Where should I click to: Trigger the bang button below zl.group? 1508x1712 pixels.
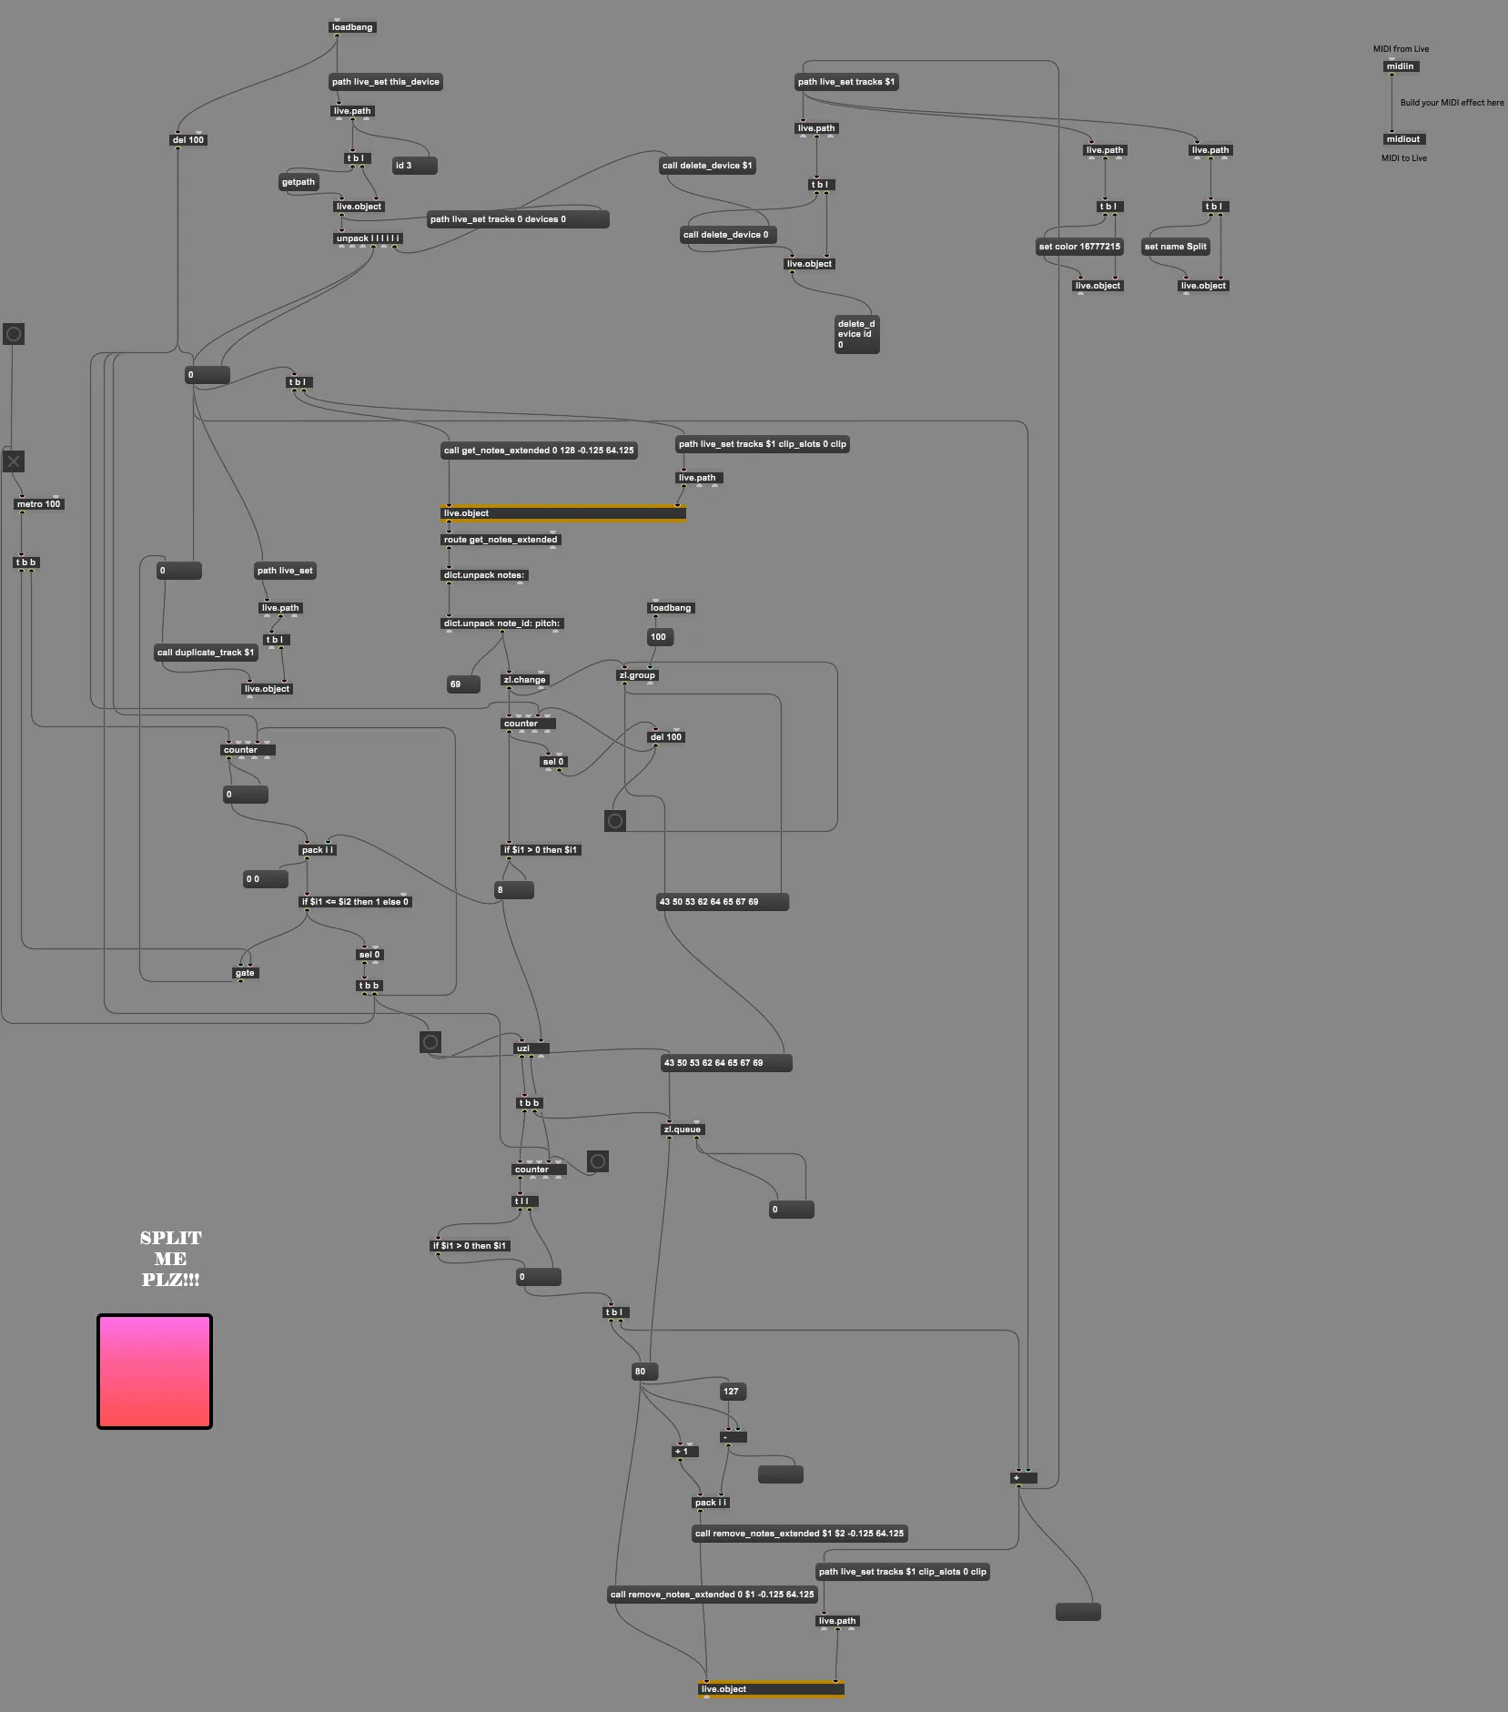point(615,821)
